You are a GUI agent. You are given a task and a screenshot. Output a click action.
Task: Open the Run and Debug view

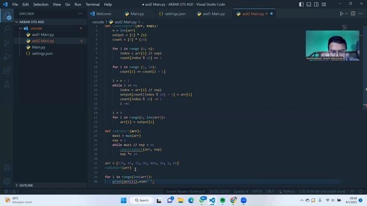(x=7, y=57)
